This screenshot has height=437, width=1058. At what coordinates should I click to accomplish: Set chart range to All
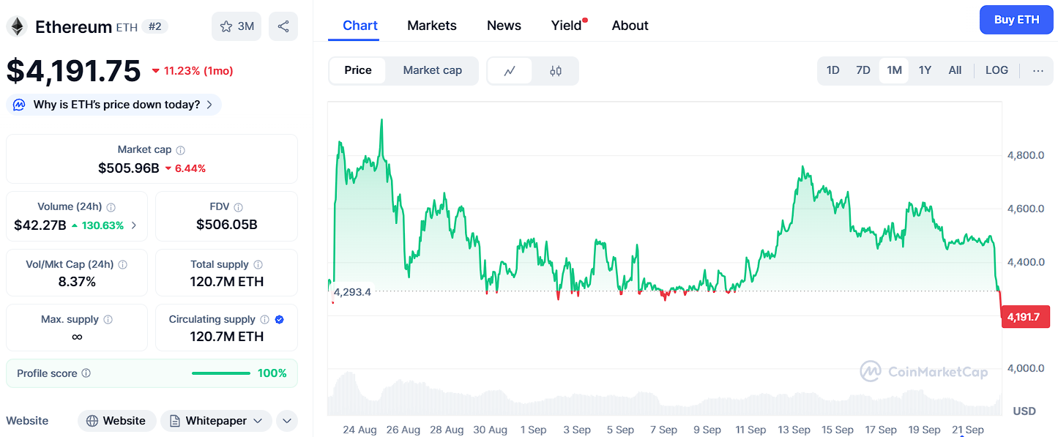955,71
